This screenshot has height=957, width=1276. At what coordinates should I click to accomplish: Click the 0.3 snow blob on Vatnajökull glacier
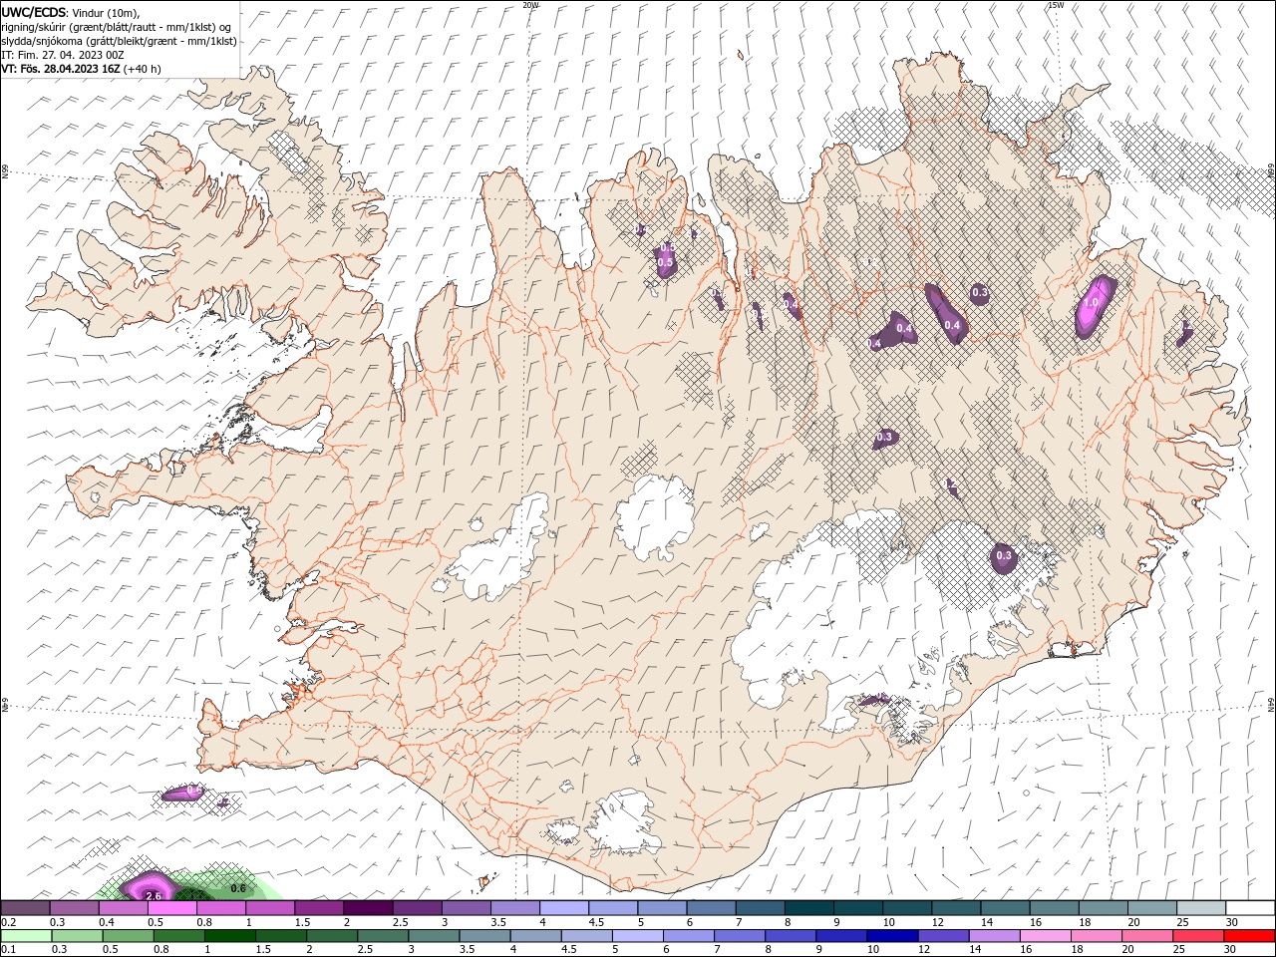click(1004, 557)
